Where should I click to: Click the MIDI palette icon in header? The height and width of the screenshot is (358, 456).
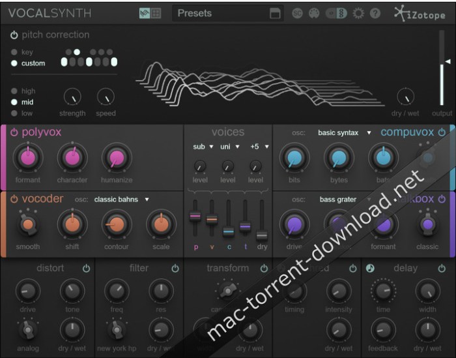(313, 13)
